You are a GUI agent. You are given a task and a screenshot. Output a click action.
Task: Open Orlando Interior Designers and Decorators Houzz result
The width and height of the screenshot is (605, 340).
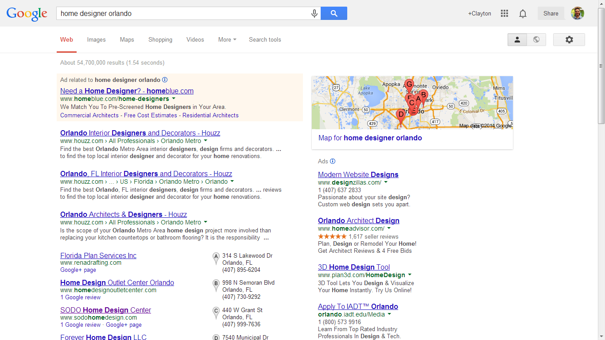click(x=140, y=133)
